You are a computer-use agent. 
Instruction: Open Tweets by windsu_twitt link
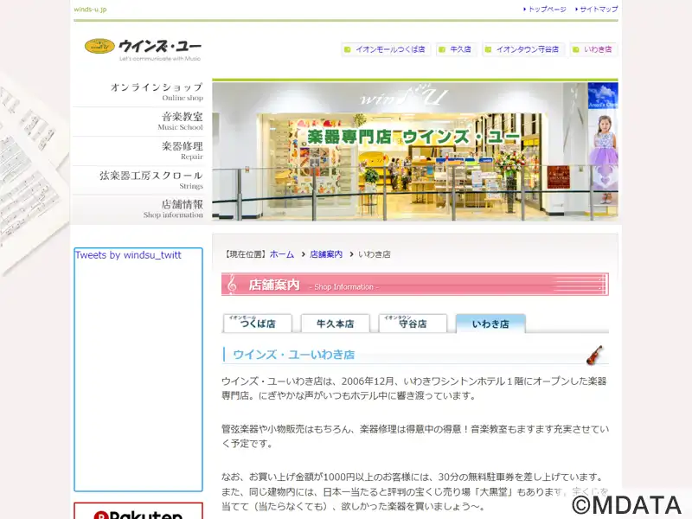click(x=128, y=255)
